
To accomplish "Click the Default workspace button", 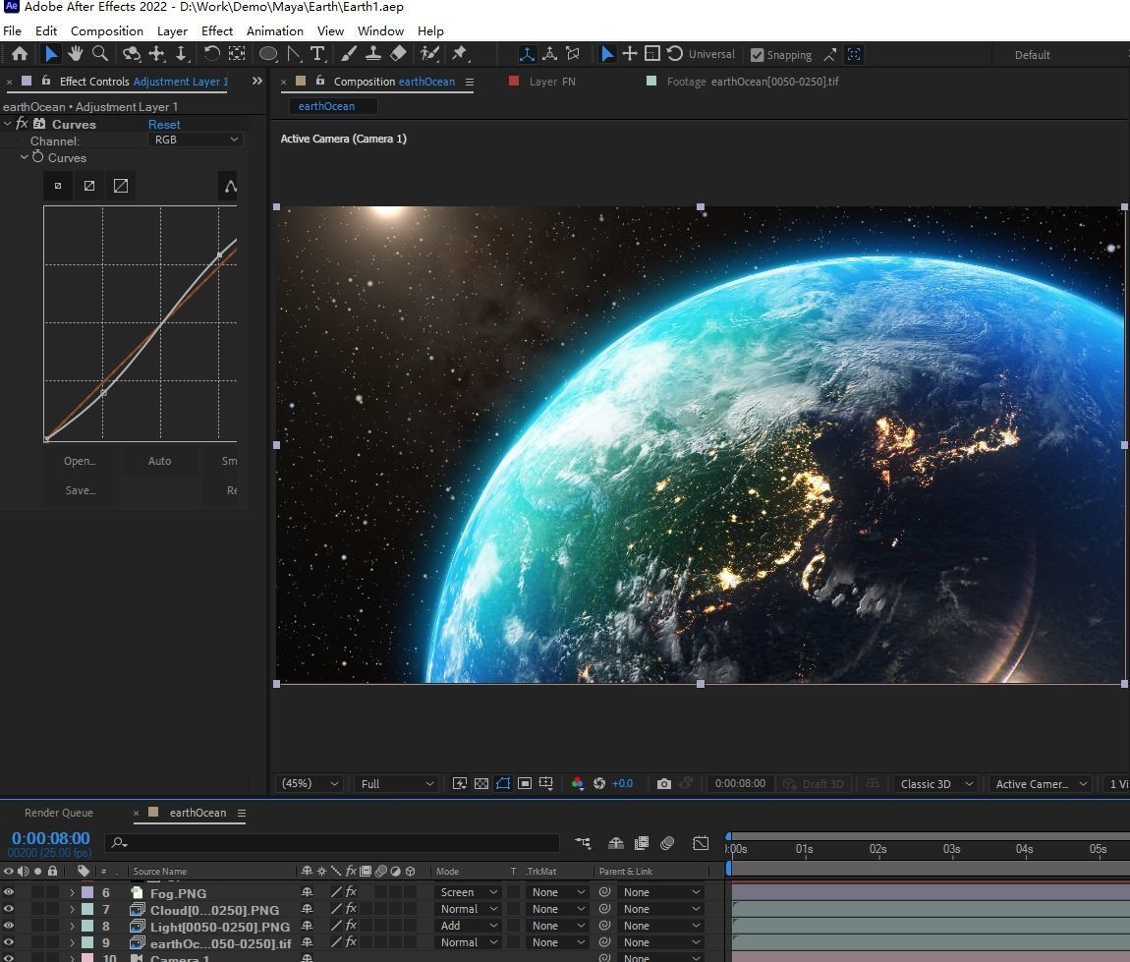I will click(1032, 55).
